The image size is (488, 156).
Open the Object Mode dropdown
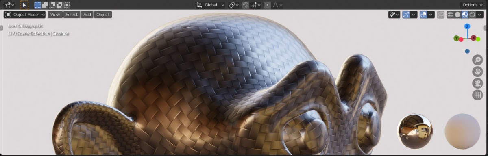(x=25, y=15)
